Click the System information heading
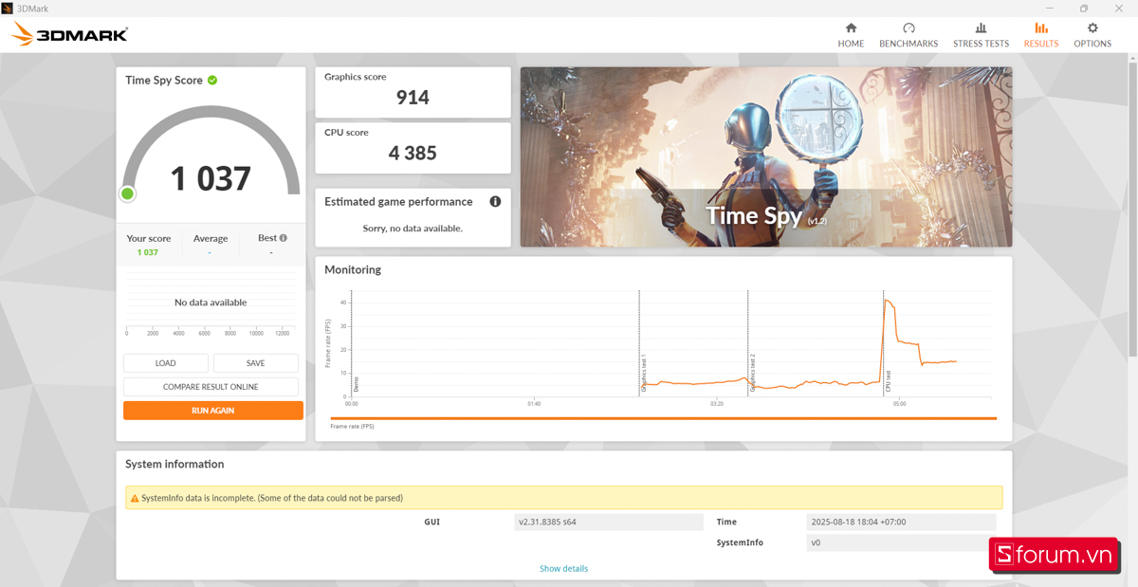Viewport: 1138px width, 587px height. tap(174, 465)
